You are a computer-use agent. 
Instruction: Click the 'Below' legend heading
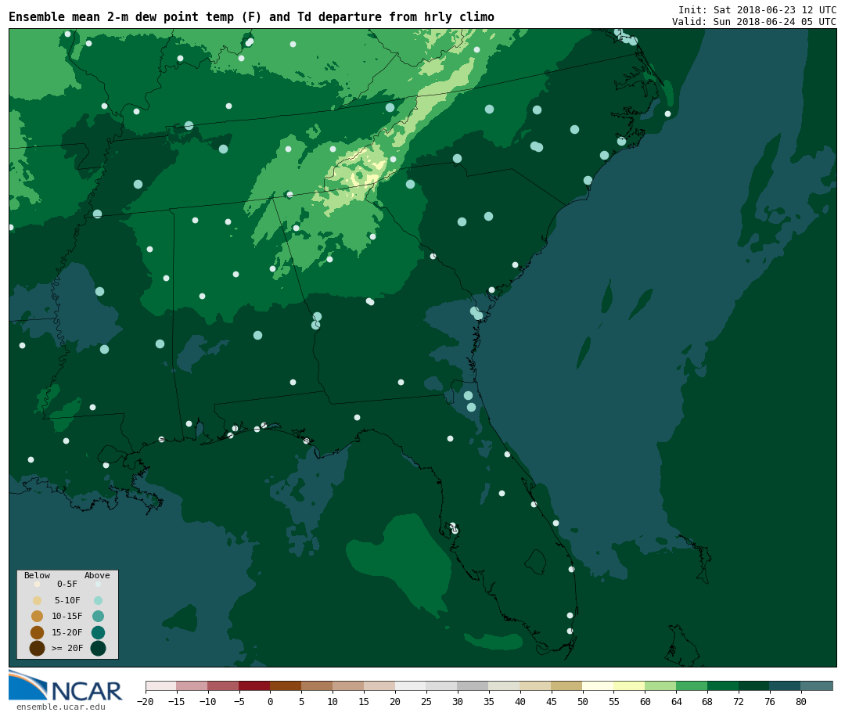37,575
